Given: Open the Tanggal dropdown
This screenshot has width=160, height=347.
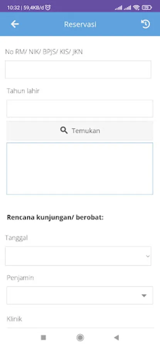Looking at the screenshot, I should (x=78, y=256).
